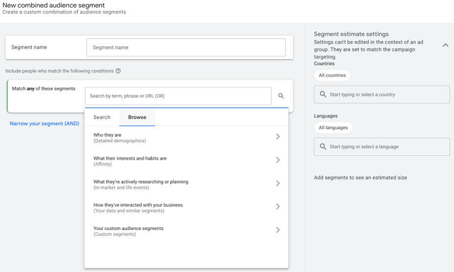Click 'Add segments to see an estimated size' text

[361, 178]
